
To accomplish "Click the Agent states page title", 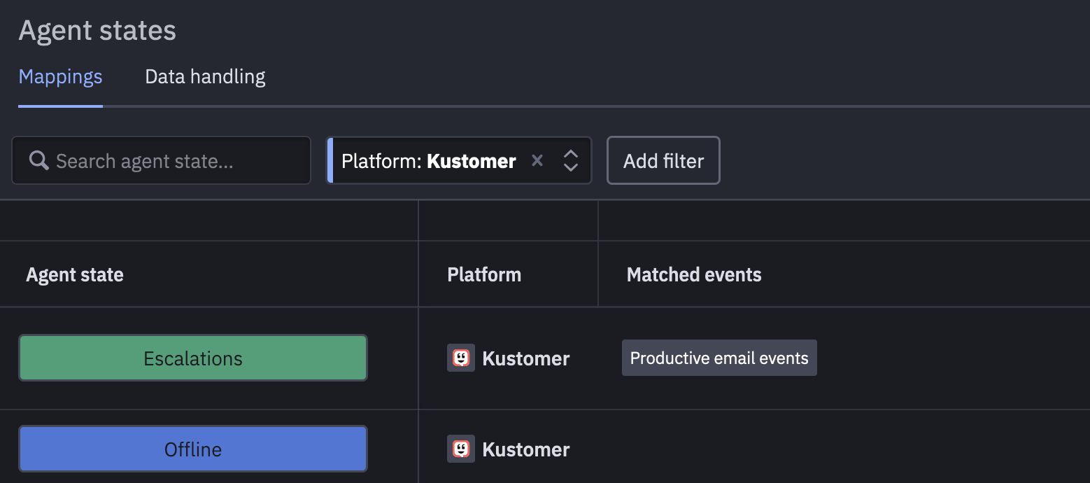I will click(x=97, y=30).
